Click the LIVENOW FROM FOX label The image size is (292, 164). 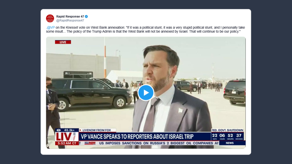point(97,130)
